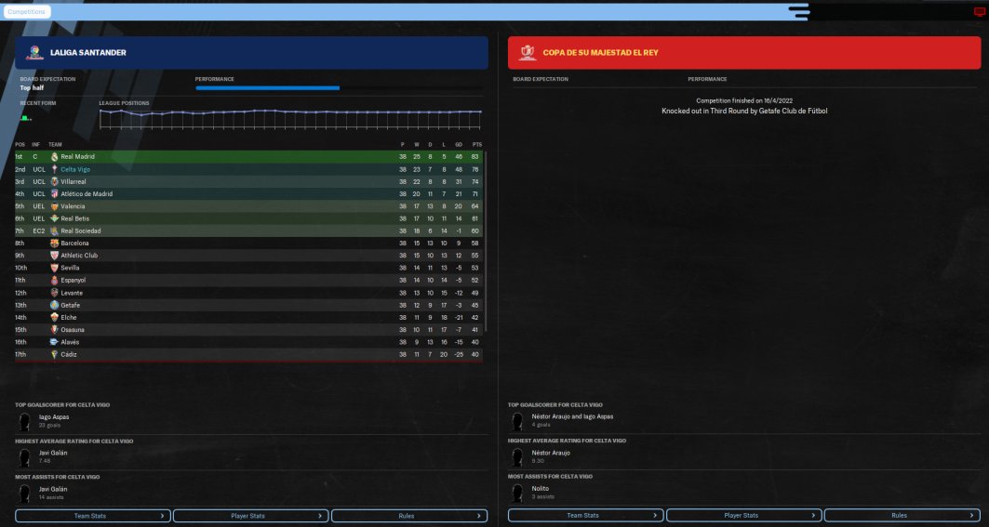Open Copa del Rey Player Stats
The height and width of the screenshot is (527, 989).
coord(743,516)
